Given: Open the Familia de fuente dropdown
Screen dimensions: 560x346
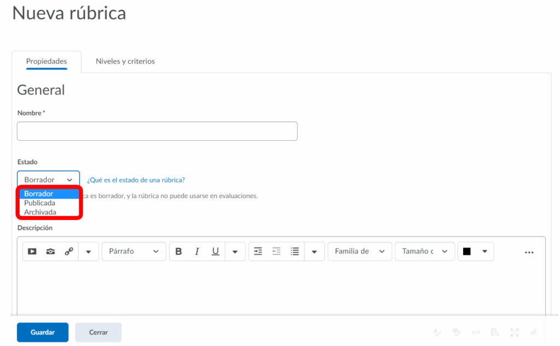Looking at the screenshot, I should tap(360, 252).
